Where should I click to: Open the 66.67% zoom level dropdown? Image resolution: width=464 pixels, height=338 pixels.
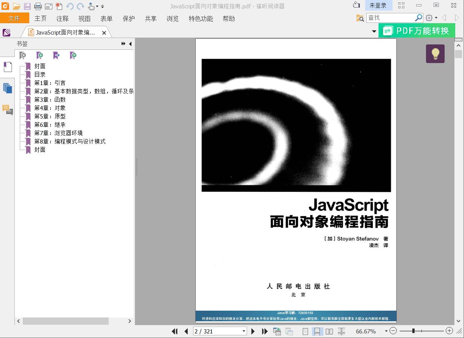tap(386, 331)
